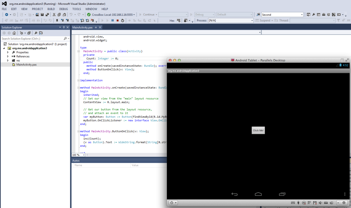
Task: Collapse the ButtonOnClick method block
Action: coord(78,131)
